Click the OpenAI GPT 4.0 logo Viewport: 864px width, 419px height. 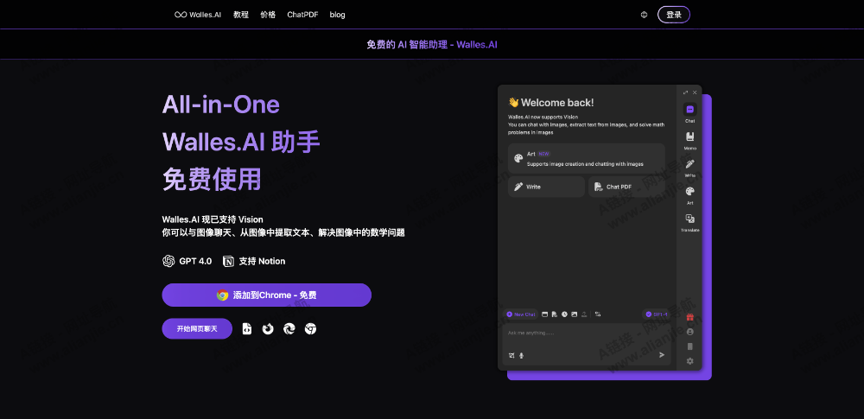click(x=168, y=261)
